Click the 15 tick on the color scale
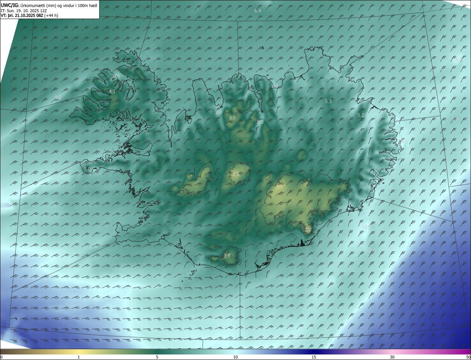Screen dimensions: 471x360 coord(314,357)
